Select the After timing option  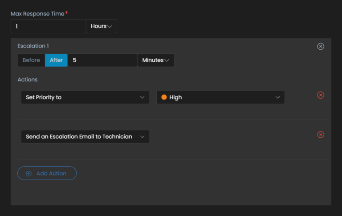pyautogui.click(x=56, y=60)
